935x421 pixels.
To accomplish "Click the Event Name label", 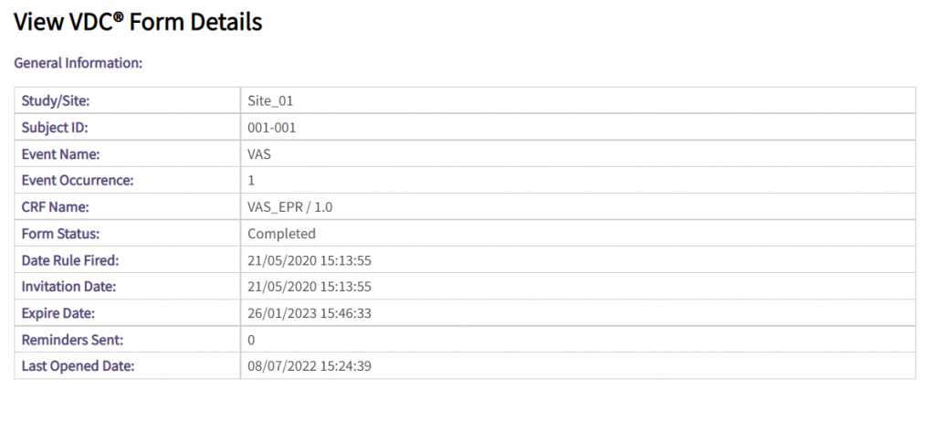I will [61, 154].
